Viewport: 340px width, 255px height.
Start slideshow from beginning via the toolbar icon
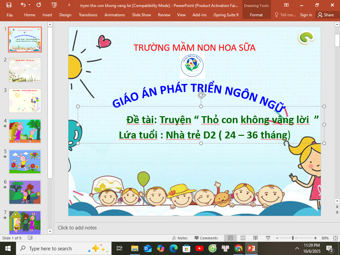point(54,5)
